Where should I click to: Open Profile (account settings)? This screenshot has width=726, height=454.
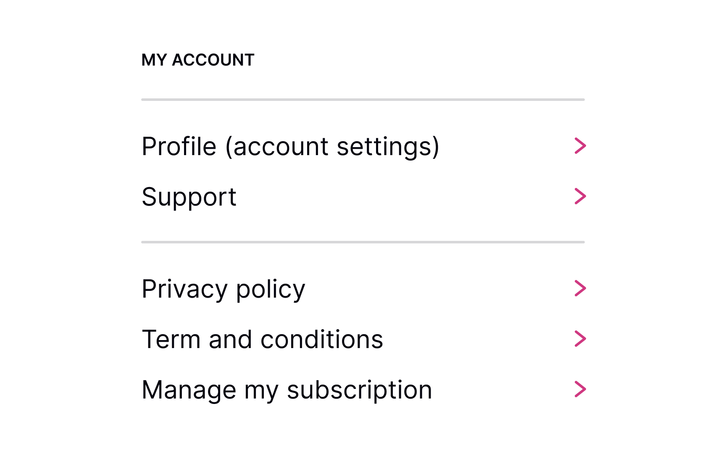click(x=291, y=146)
